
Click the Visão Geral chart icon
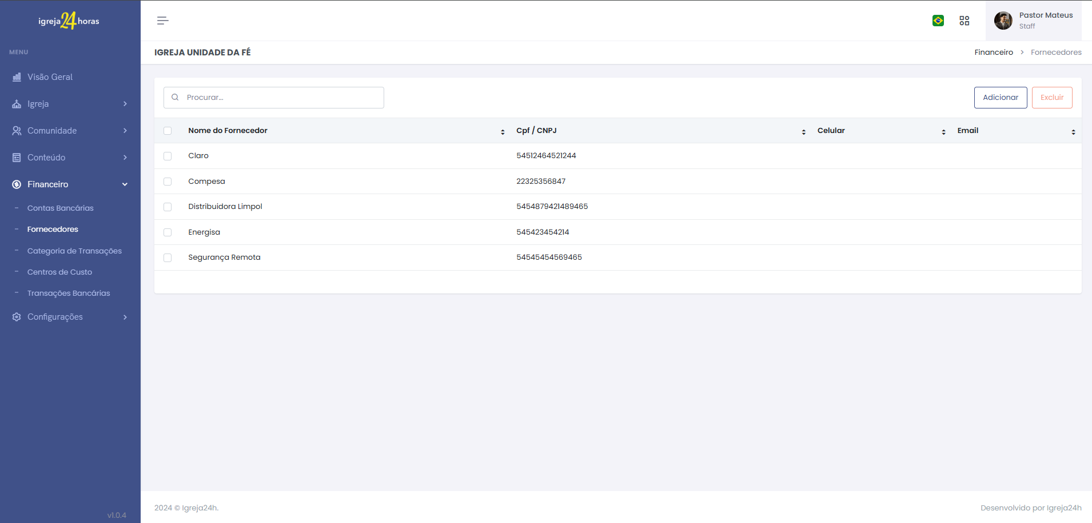[17, 77]
